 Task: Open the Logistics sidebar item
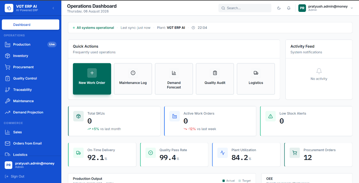[31, 154]
